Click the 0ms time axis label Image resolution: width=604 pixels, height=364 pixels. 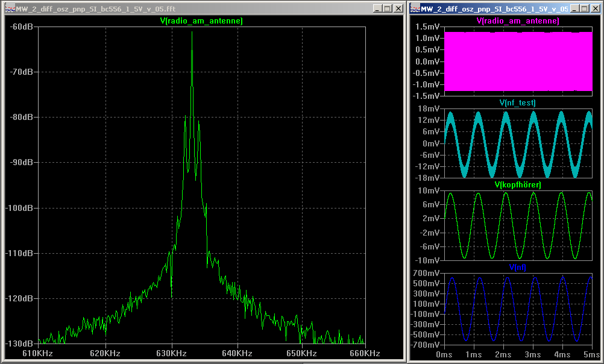(444, 354)
